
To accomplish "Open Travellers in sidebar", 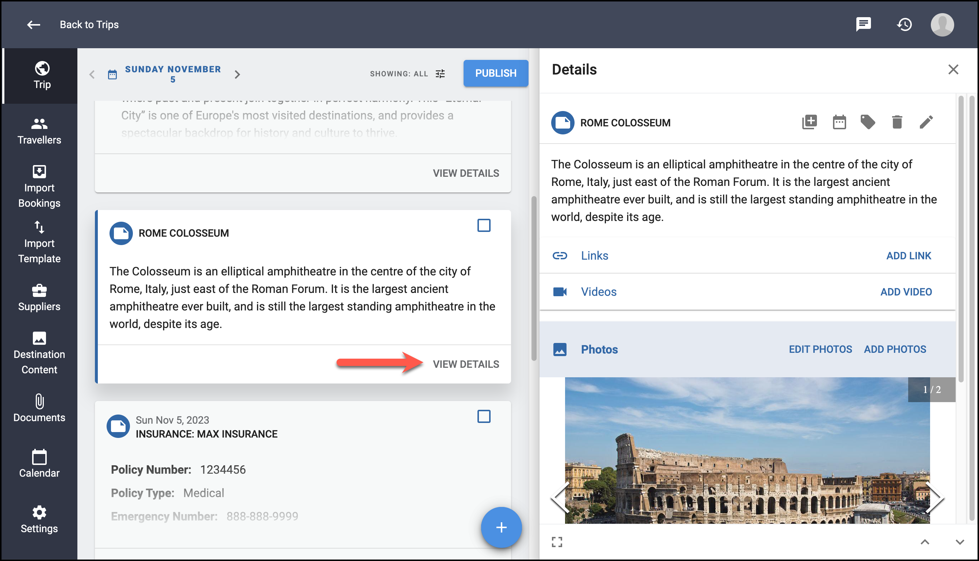I will point(39,131).
